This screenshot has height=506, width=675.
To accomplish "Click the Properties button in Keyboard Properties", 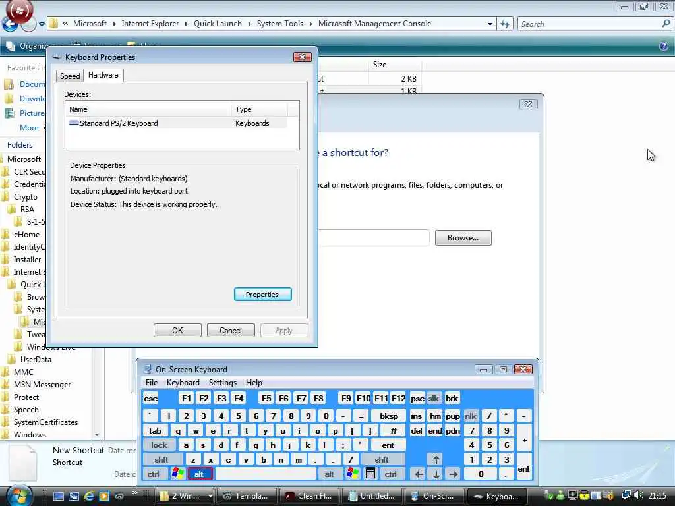I will pyautogui.click(x=262, y=295).
